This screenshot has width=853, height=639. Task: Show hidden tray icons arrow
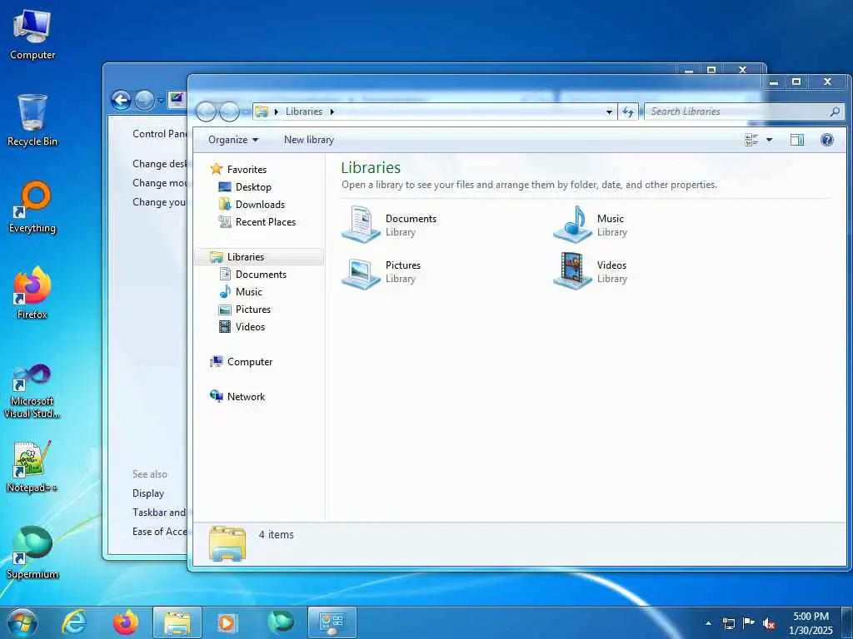tap(708, 623)
